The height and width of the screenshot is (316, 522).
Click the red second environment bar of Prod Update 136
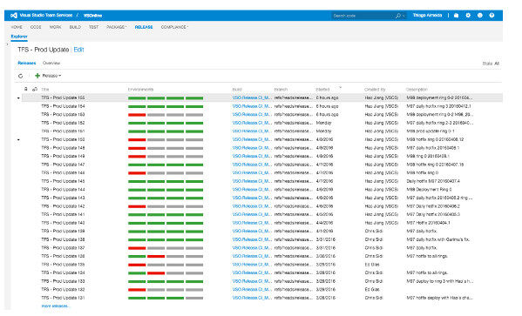coord(156,257)
